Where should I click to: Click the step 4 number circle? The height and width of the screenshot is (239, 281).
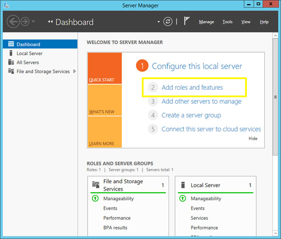(153, 115)
